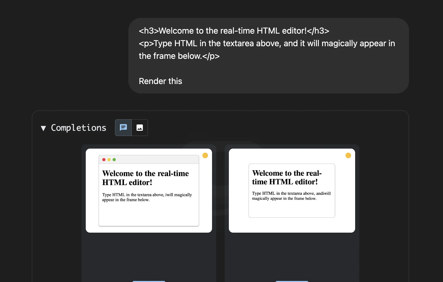This screenshot has width=443, height=282.
Task: Click the h3 code line in prompt
Action: 234,31
